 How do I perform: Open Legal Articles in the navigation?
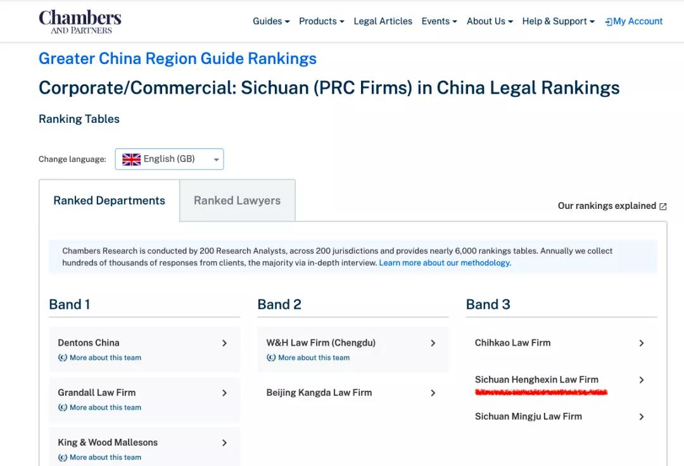pyautogui.click(x=383, y=22)
